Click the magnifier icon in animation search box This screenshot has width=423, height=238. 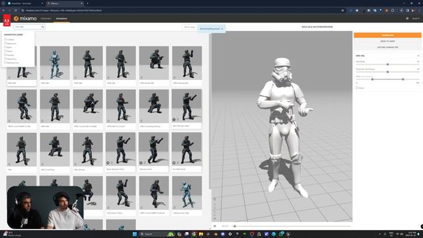click(x=42, y=27)
